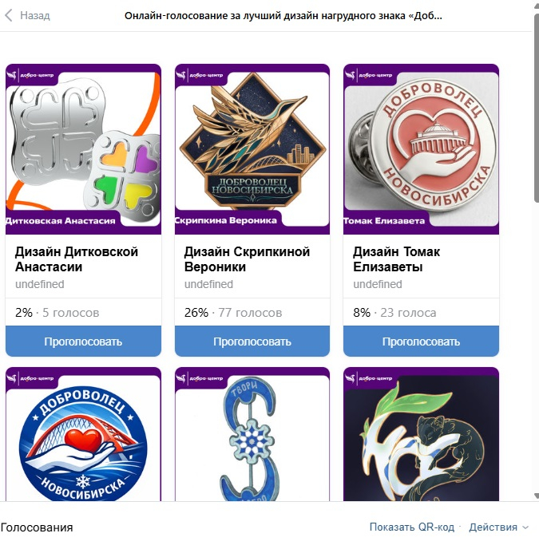The width and height of the screenshot is (539, 549).
Task: Go back via the Назад link
Action: click(34, 15)
